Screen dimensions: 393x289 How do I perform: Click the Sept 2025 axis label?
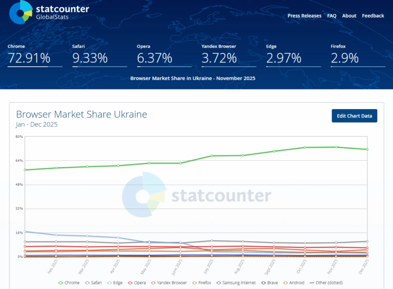(270, 267)
